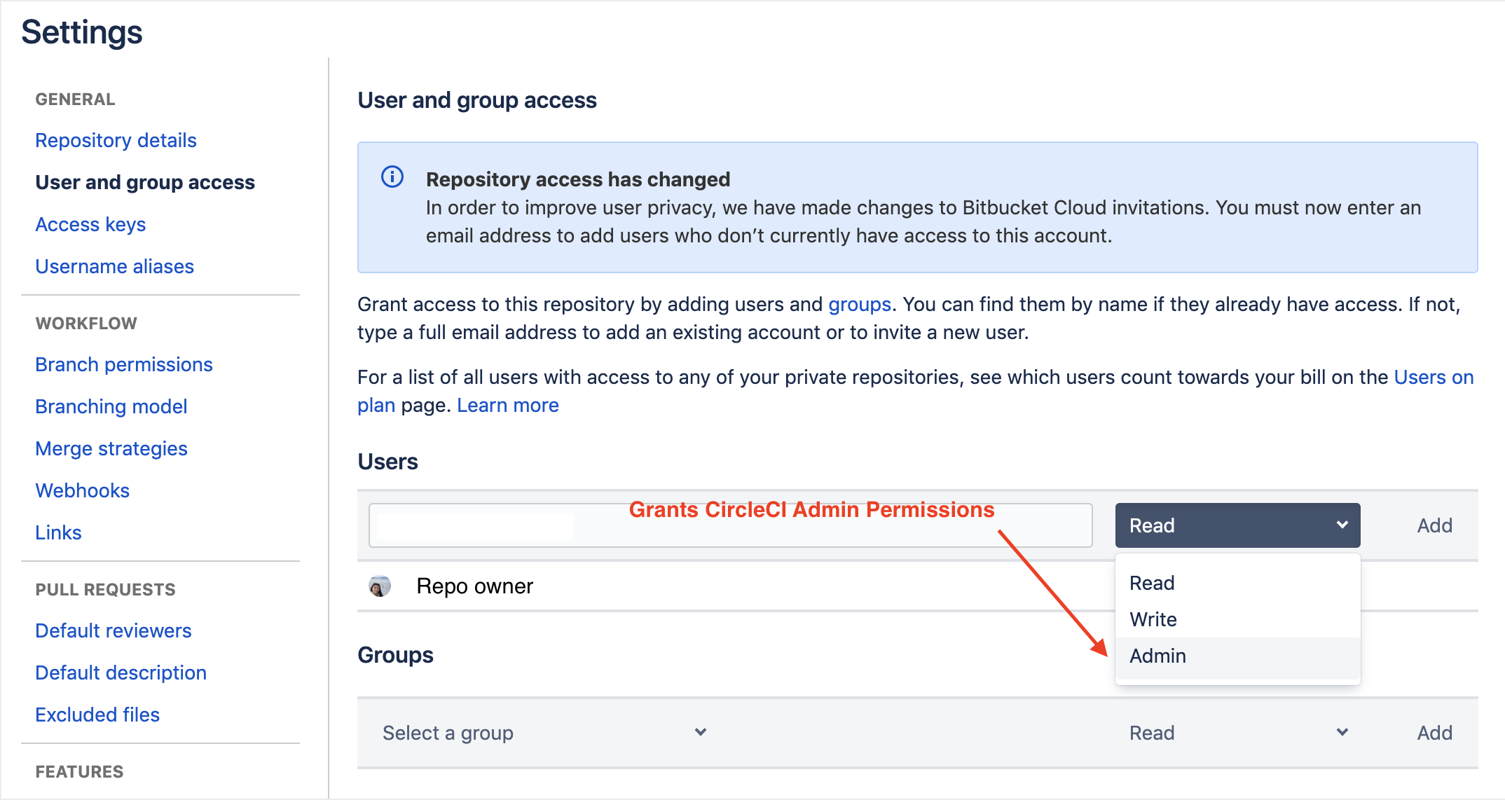Image resolution: width=1505 pixels, height=800 pixels.
Task: Select Read option in the permission list
Action: (x=1152, y=583)
